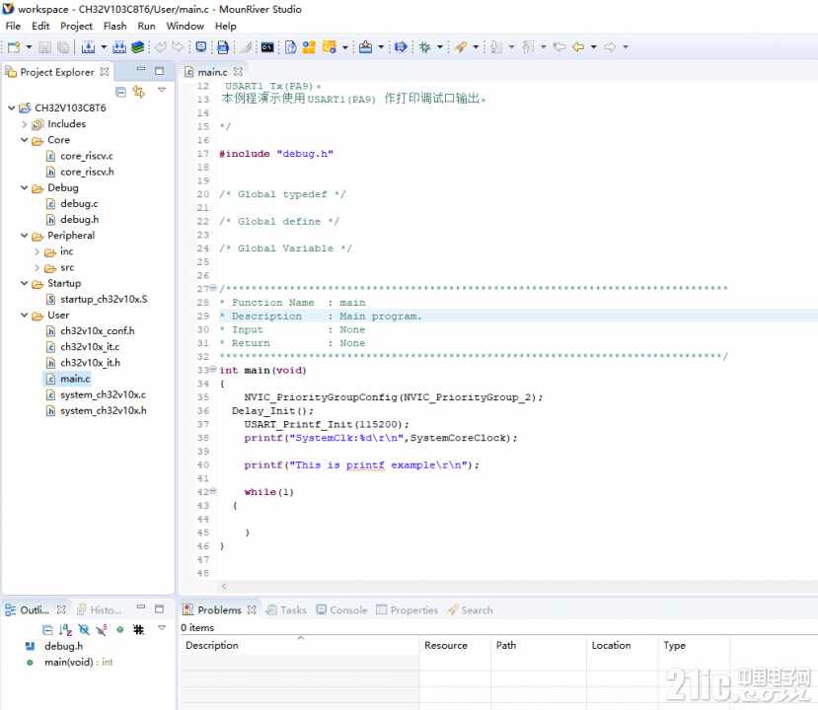Expand the src folder under Peripheral
Image resolution: width=818 pixels, height=710 pixels.
(x=37, y=267)
